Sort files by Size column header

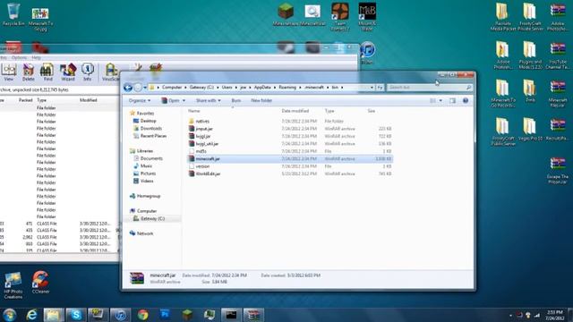pos(372,111)
